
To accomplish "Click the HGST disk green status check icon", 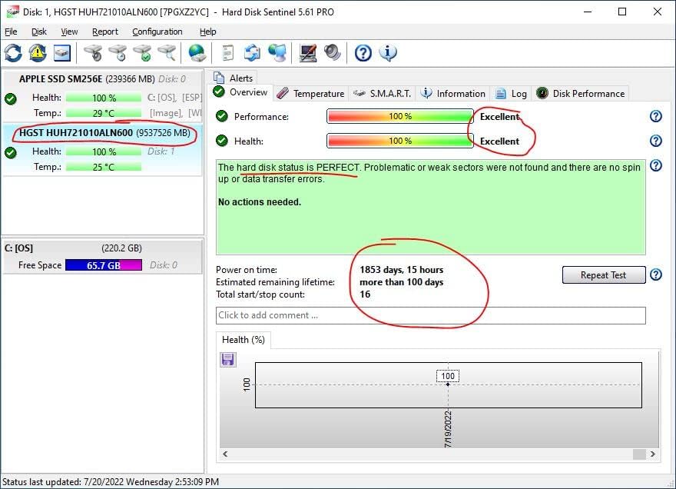I will click(11, 153).
